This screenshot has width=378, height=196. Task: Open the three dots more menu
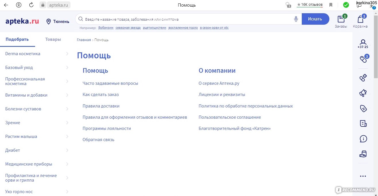(363, 176)
